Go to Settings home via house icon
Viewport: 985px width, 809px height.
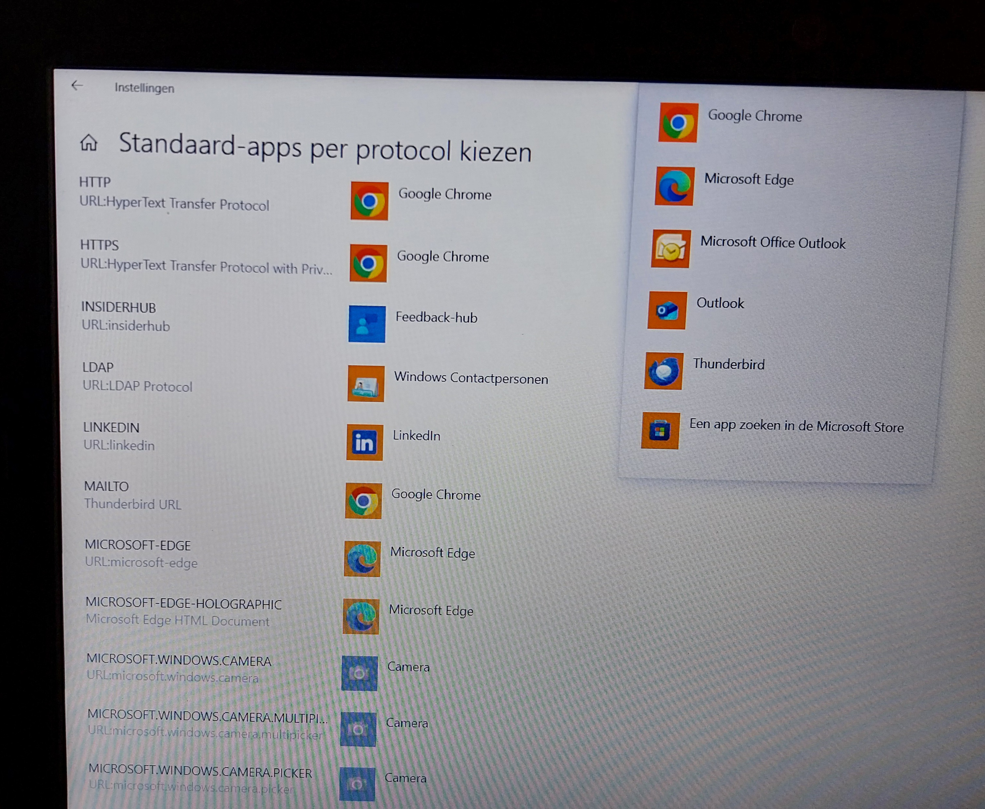(x=89, y=143)
